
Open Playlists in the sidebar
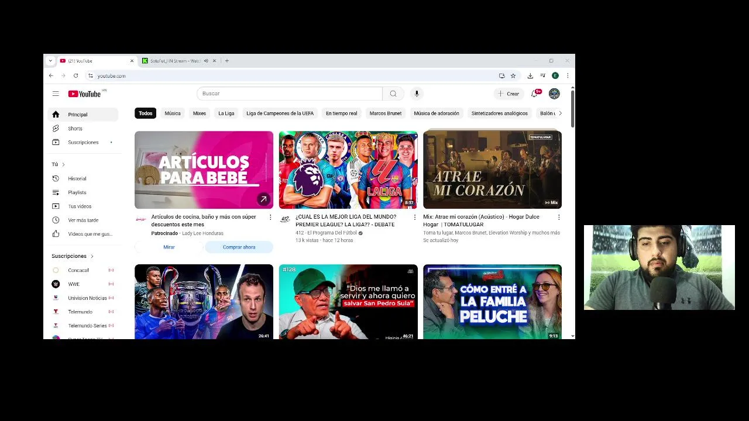tap(83, 192)
